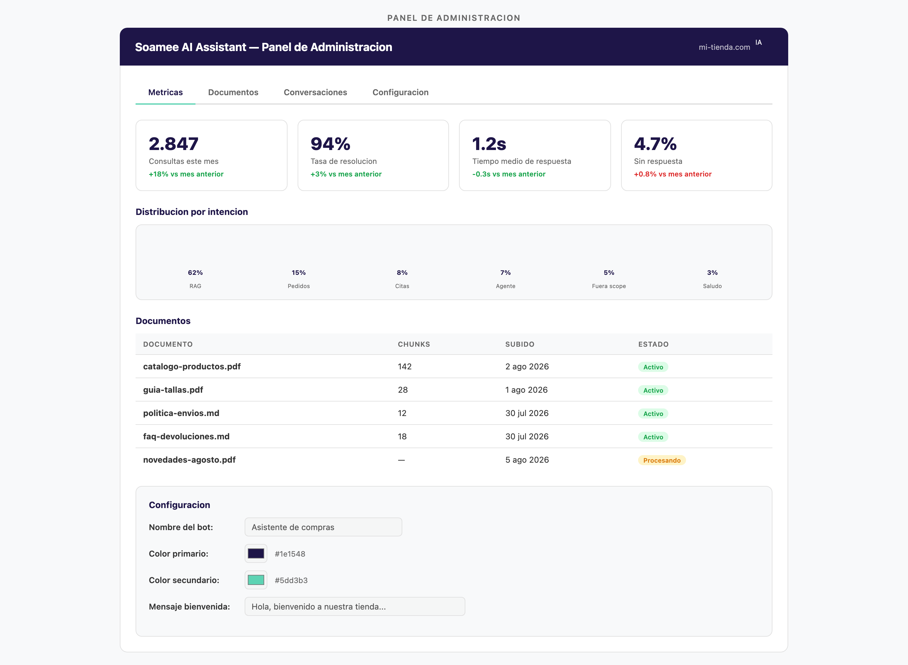The width and height of the screenshot is (908, 665).
Task: Open the Configuracion tab
Action: click(x=400, y=92)
